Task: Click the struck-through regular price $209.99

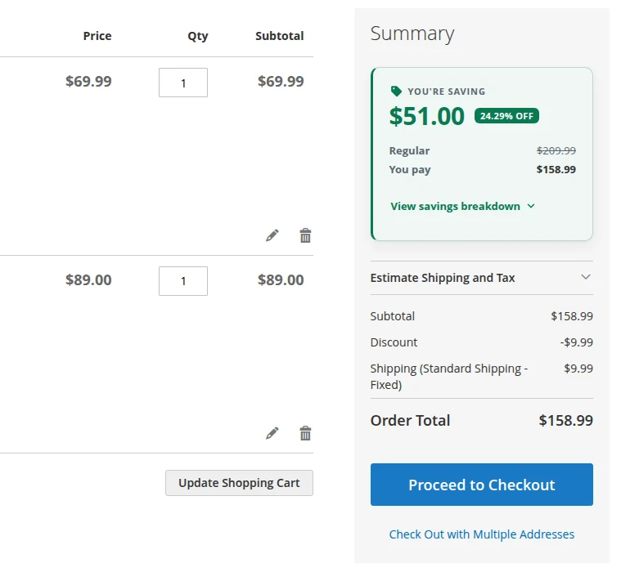Action: pyautogui.click(x=556, y=150)
